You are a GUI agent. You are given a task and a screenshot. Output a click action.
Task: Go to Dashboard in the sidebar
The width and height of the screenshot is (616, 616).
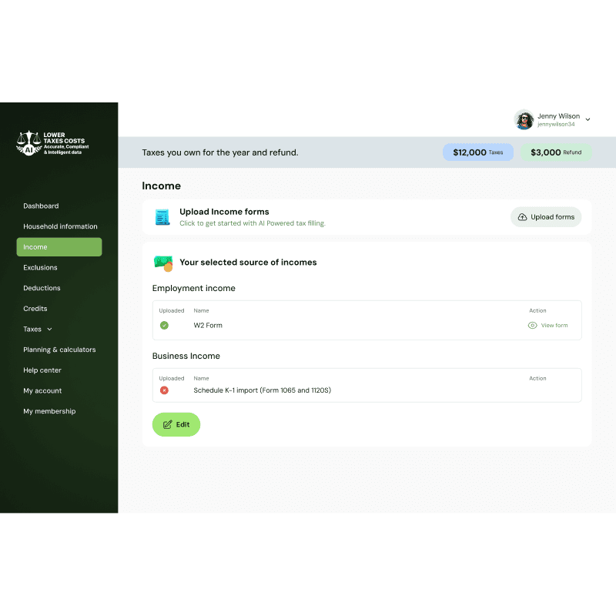click(41, 206)
